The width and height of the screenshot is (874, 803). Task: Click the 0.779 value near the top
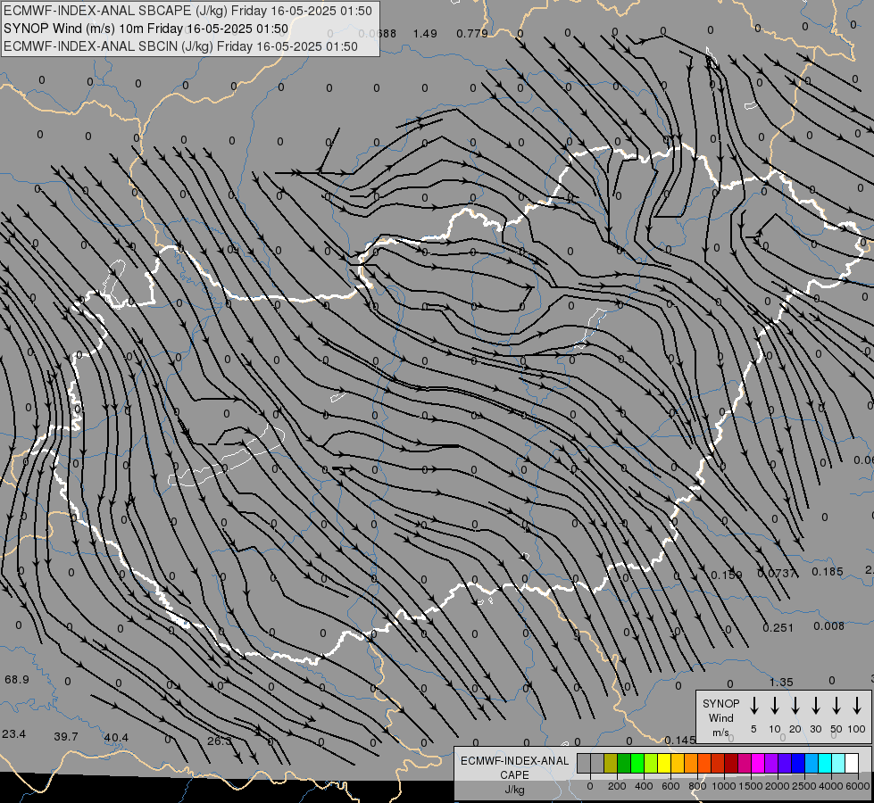pos(472,34)
